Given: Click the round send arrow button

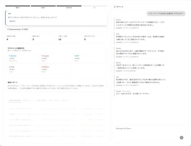Looking at the screenshot, I should click(181, 138).
